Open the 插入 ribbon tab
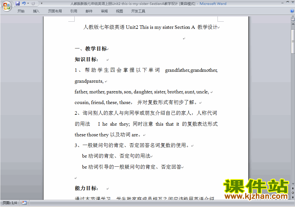 coord(36,11)
